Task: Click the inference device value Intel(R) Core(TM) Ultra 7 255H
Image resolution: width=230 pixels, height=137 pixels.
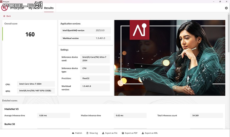Action: point(95,59)
